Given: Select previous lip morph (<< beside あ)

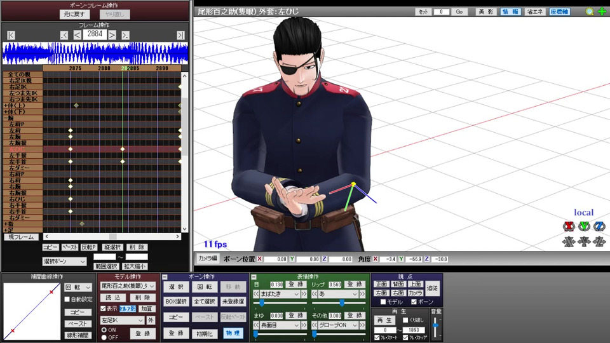Looking at the screenshot, I should (x=315, y=294).
